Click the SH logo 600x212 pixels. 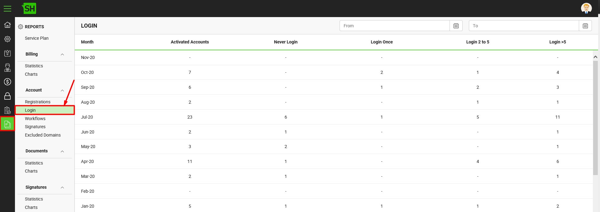tap(29, 8)
